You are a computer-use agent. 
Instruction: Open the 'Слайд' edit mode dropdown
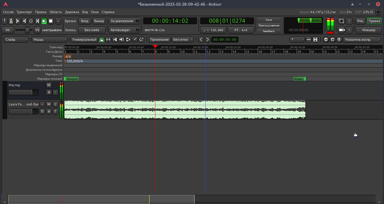[x=16, y=40]
